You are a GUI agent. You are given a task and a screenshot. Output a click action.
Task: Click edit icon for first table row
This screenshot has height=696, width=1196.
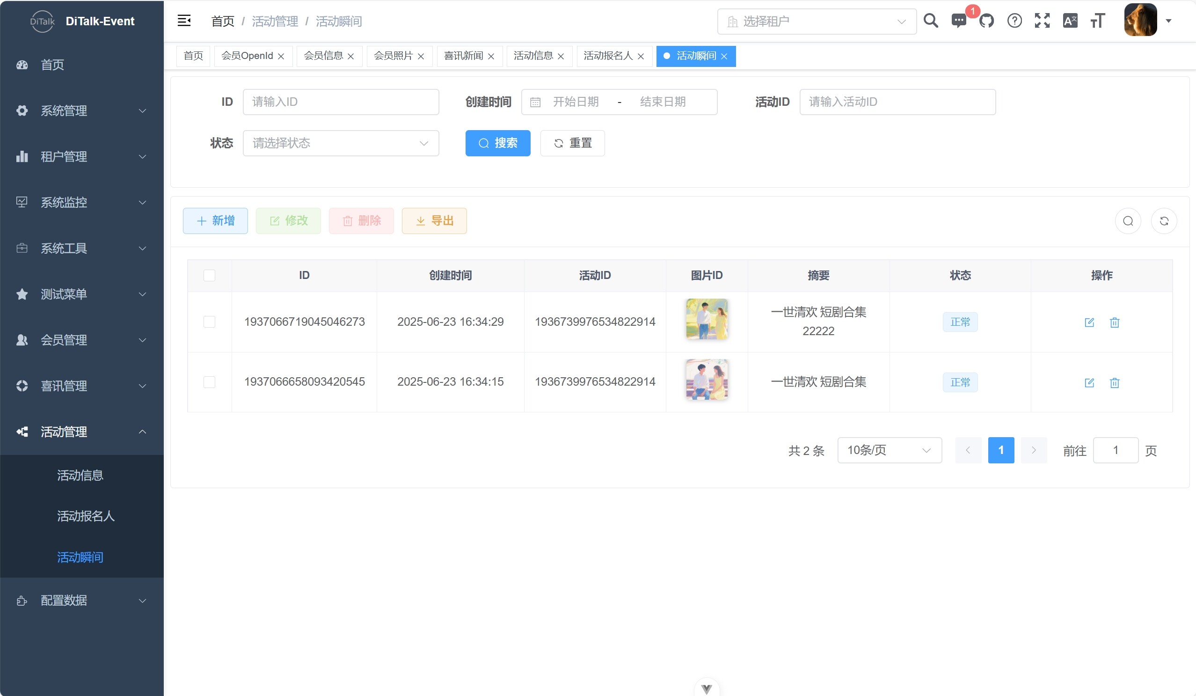tap(1089, 322)
